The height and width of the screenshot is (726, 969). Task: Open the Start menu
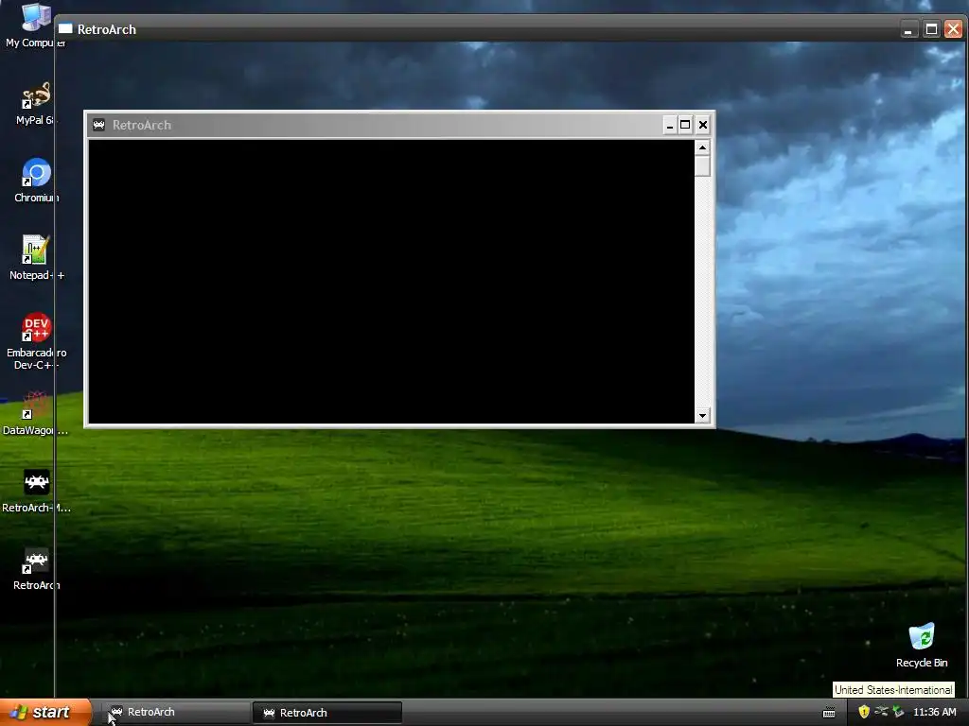[x=45, y=712]
